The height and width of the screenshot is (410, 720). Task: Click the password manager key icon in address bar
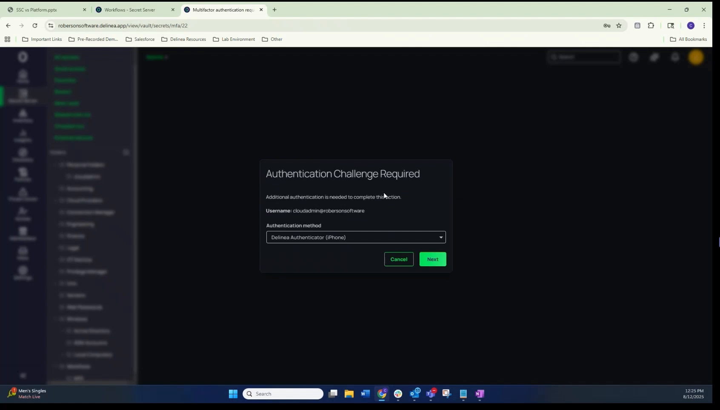click(607, 26)
